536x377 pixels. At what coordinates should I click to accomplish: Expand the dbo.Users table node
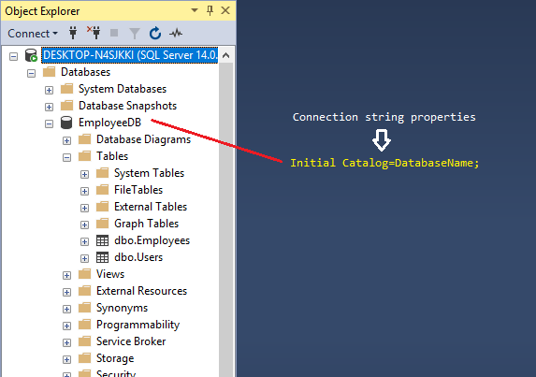85,258
